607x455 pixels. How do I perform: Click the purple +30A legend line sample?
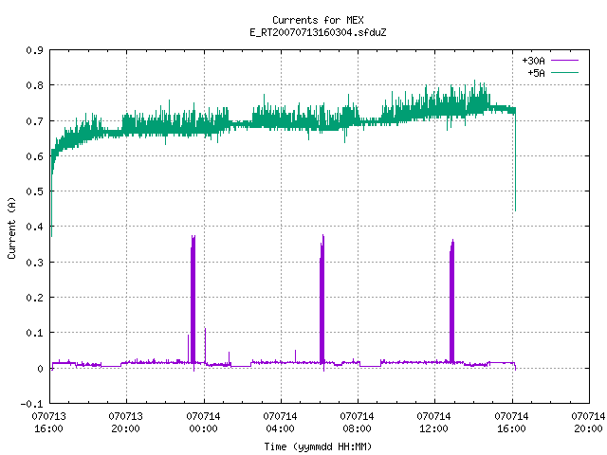564,61
